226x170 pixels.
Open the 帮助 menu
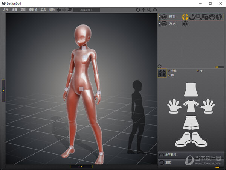tap(52, 10)
